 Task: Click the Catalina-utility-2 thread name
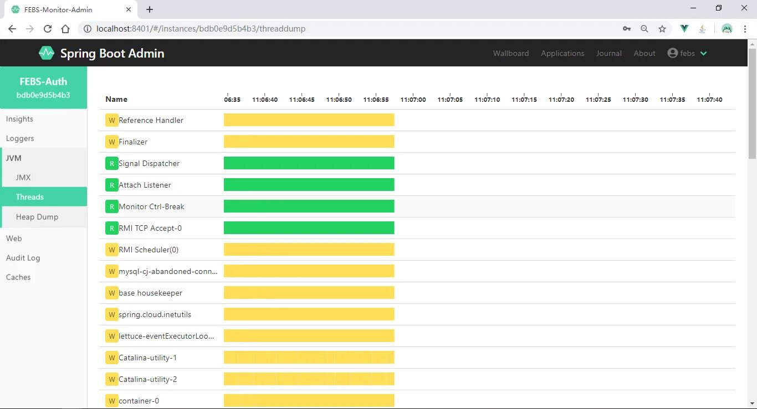(148, 379)
